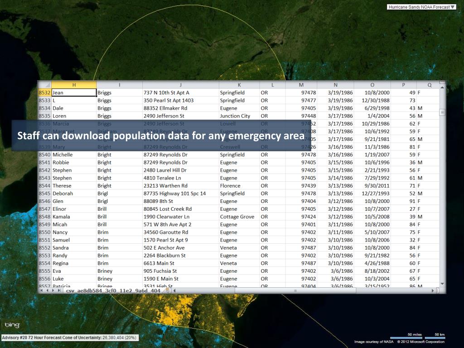Screen dimensions: 464x348
Task: Select the ZIP code cell 97448
Action: point(301,116)
